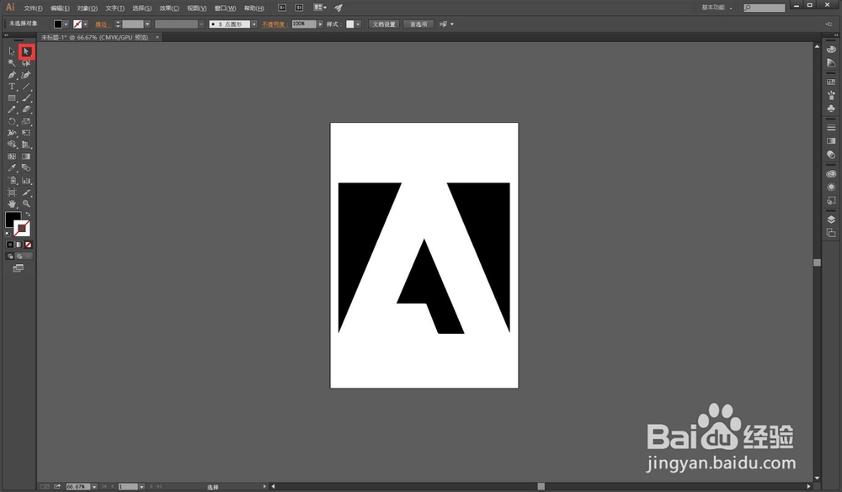
Task: Change the screen mode
Action: point(18,267)
